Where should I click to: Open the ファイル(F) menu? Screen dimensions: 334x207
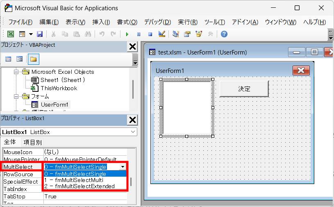coord(20,22)
